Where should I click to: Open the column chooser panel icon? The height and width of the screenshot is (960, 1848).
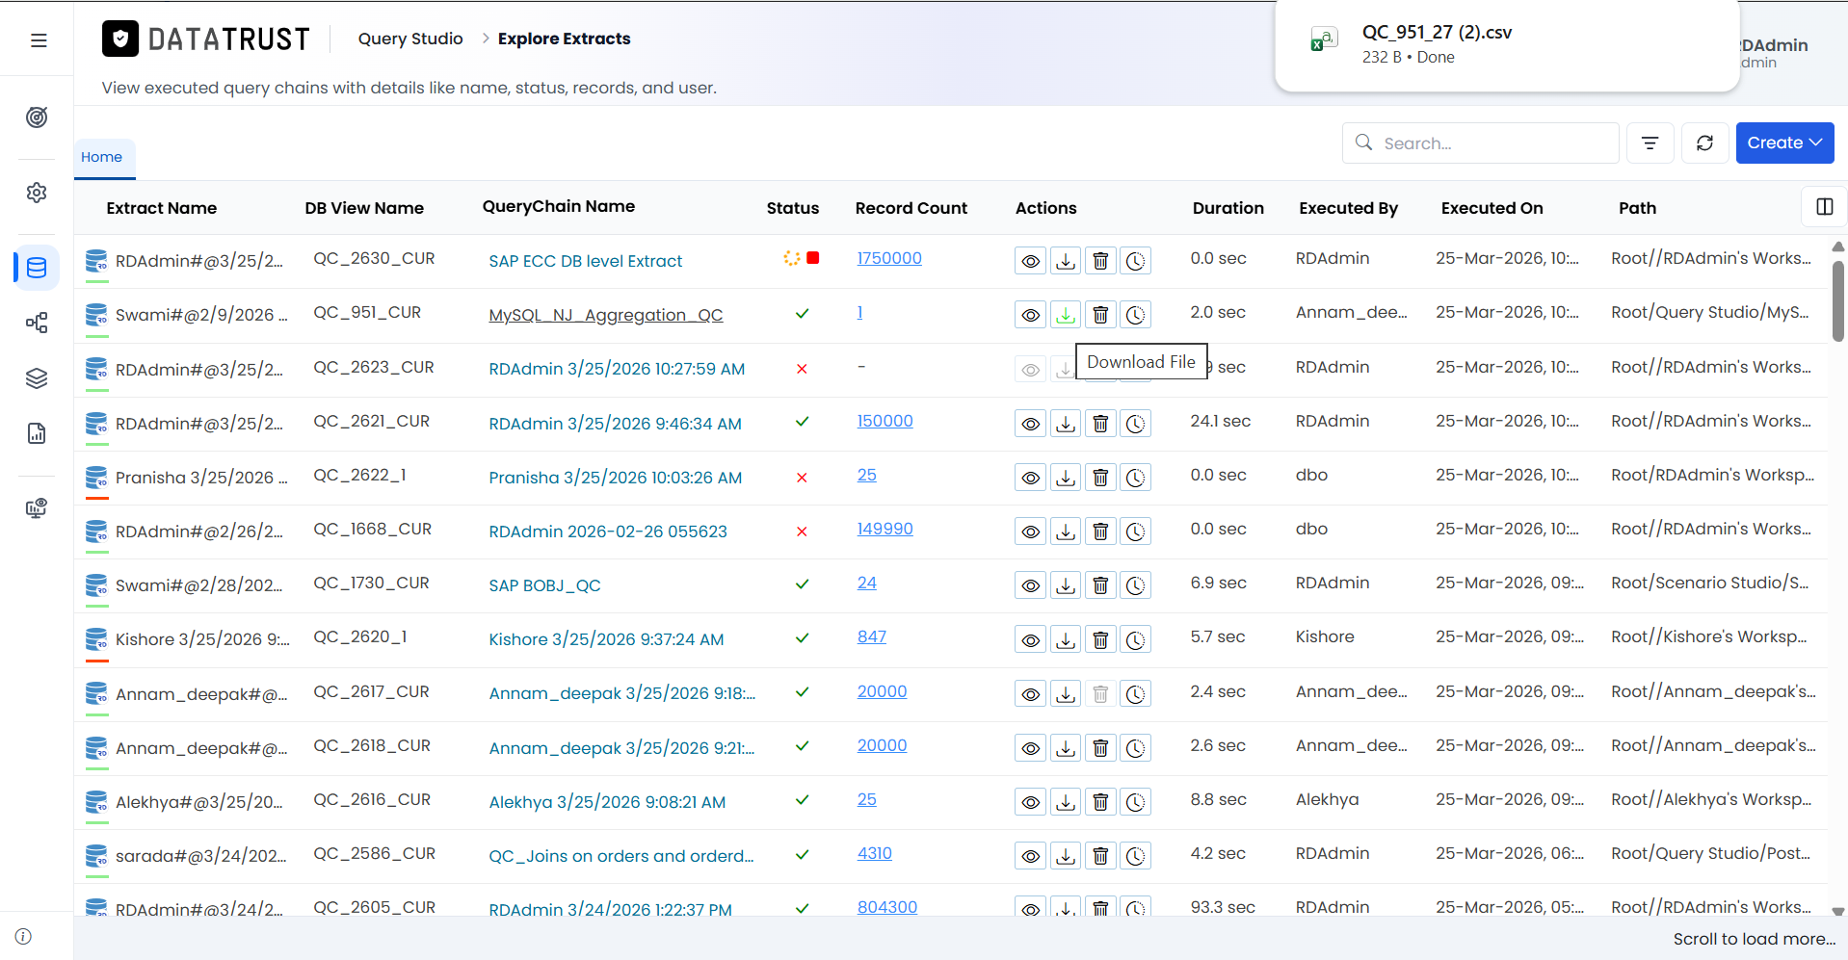tap(1824, 207)
